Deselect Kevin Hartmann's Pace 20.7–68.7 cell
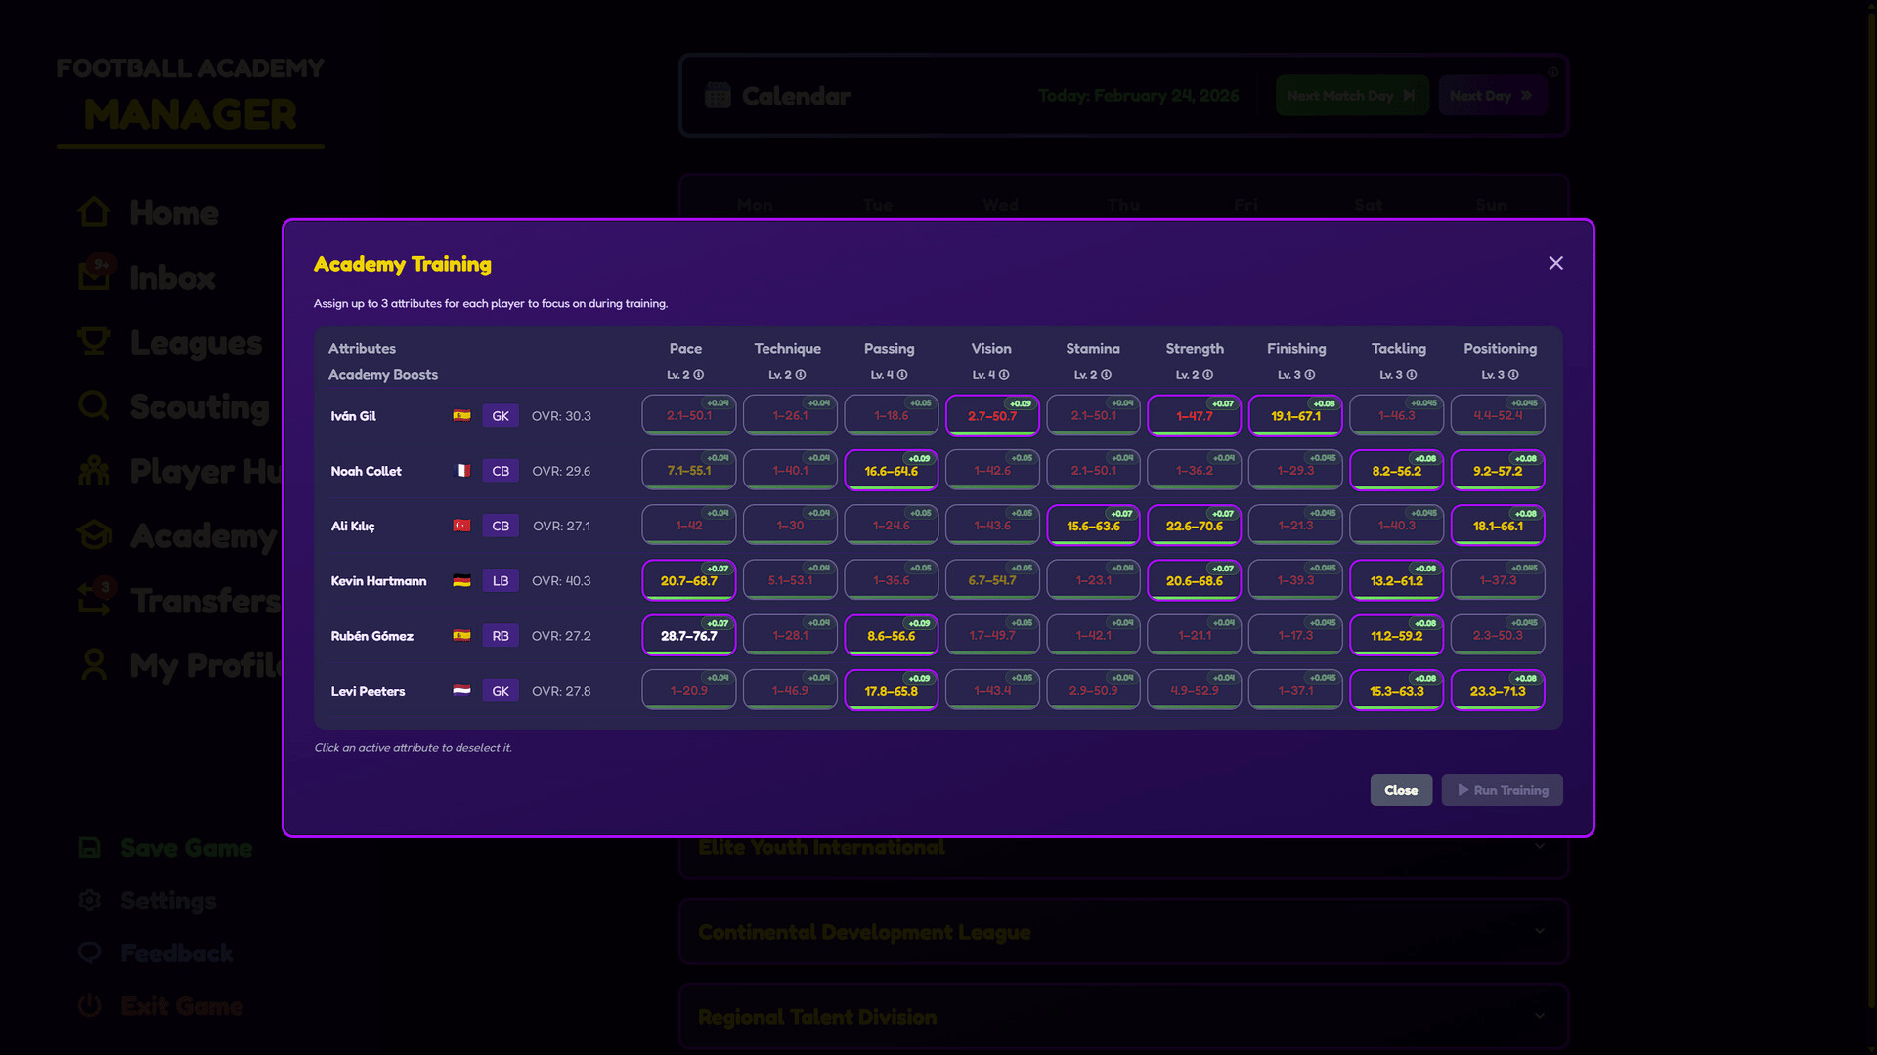The image size is (1877, 1055). [x=688, y=580]
